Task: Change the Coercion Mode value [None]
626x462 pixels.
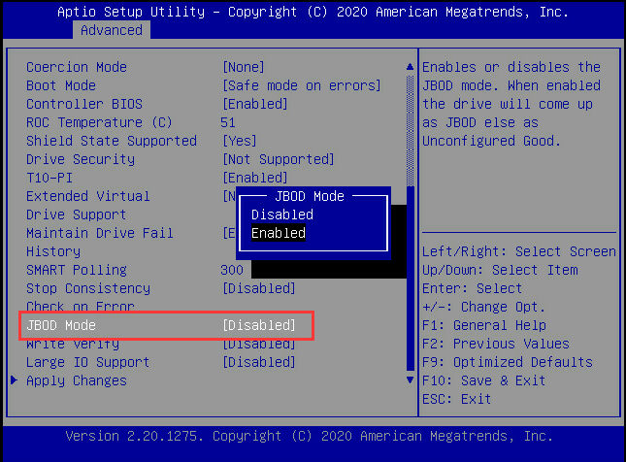Action: tap(244, 67)
